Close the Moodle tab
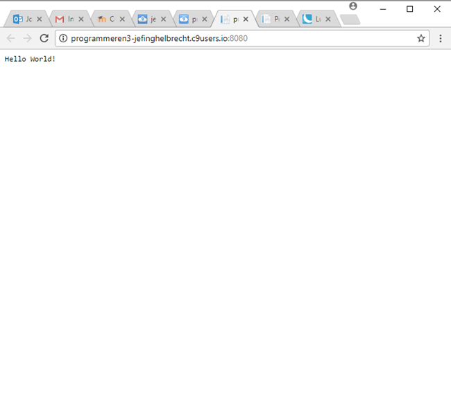Screen dimensions: 451x403 [122, 19]
